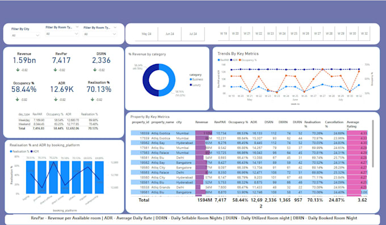Click the RevPAR legend marker in Trends chart
Viewport: 386px width, 225px height.
pyautogui.click(x=219, y=60)
